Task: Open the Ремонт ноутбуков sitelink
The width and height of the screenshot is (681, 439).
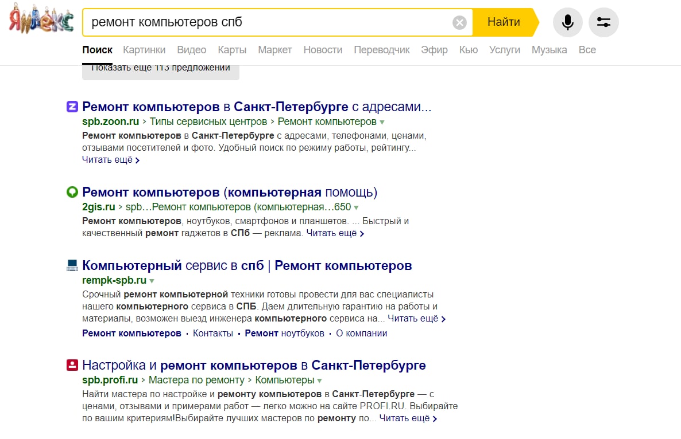Action: click(x=284, y=333)
